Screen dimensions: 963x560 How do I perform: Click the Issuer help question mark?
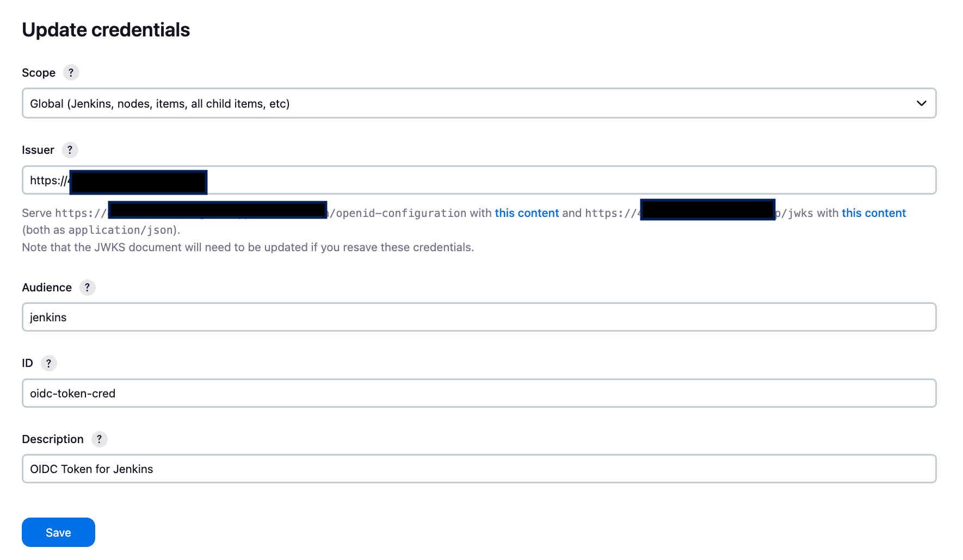[70, 150]
